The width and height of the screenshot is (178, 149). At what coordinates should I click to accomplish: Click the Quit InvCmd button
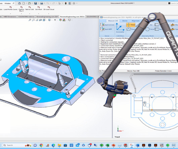[107, 25]
